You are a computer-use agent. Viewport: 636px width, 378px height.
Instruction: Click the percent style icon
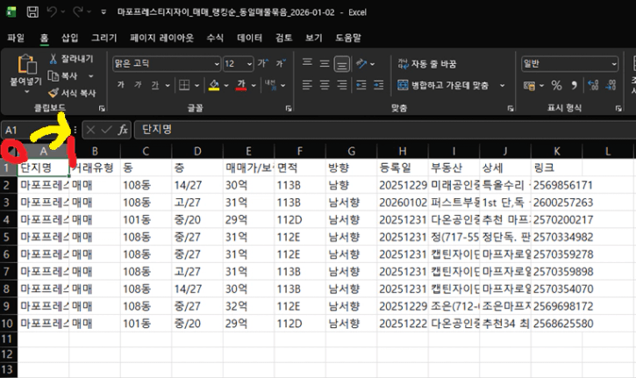tap(555, 85)
